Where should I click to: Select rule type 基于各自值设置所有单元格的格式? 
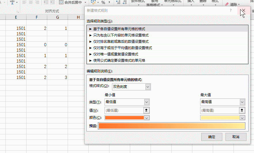tap(168, 29)
